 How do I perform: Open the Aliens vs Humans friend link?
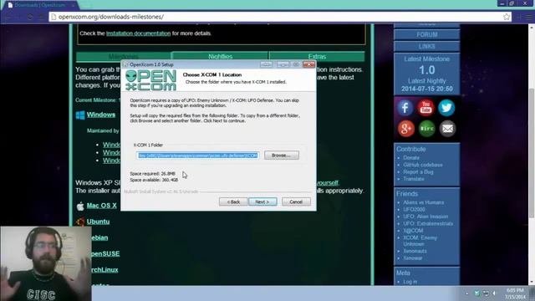(x=424, y=202)
